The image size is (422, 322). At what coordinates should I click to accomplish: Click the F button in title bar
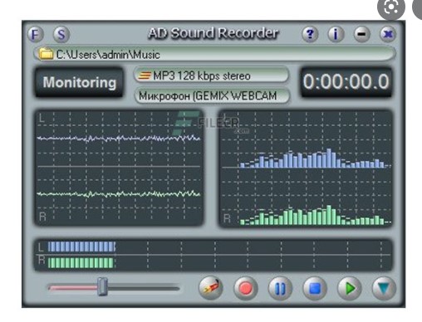click(x=36, y=35)
